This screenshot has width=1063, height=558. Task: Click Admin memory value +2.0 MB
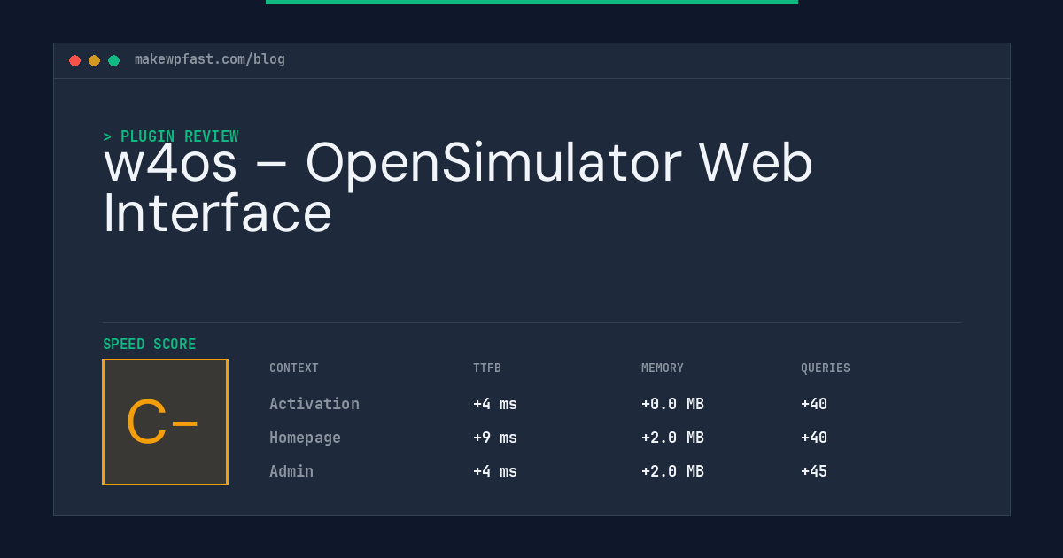672,471
